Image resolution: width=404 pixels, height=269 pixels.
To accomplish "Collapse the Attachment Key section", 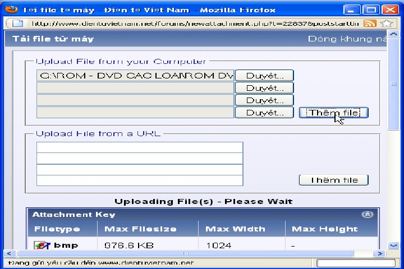I will tap(367, 214).
